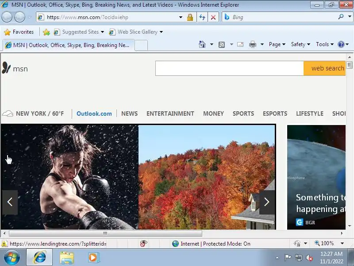Open the Safety menu
This screenshot has width=354, height=266.
click(x=300, y=44)
